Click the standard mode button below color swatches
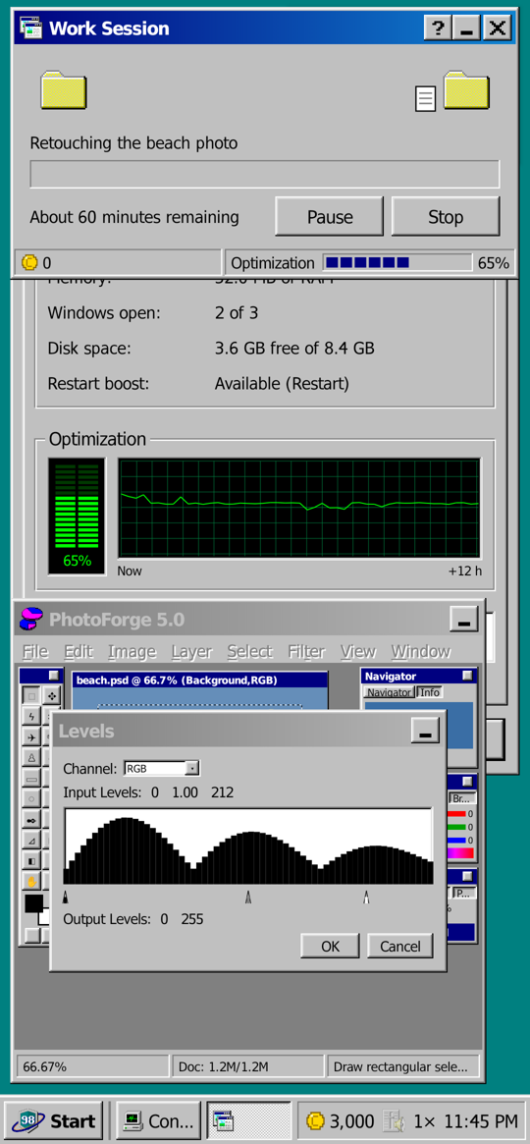The width and height of the screenshot is (530, 1144). [x=32, y=936]
